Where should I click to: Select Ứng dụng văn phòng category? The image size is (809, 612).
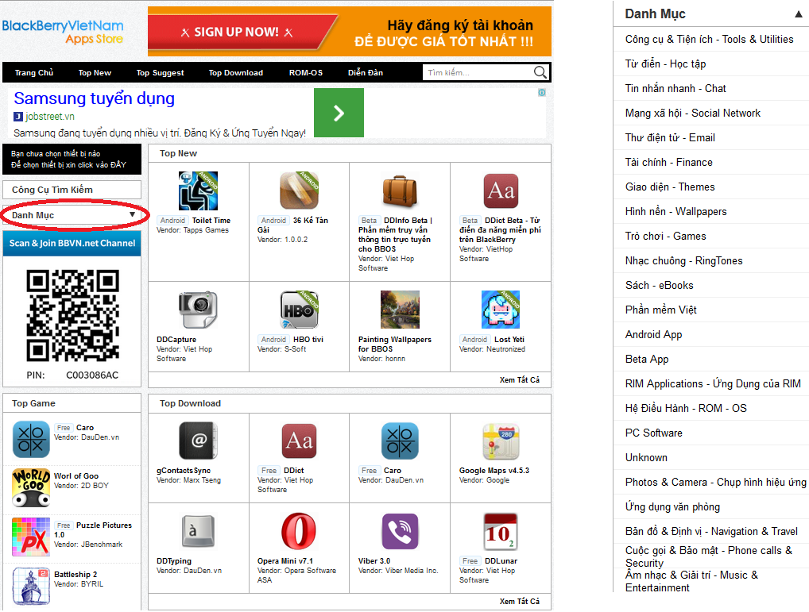(711, 507)
